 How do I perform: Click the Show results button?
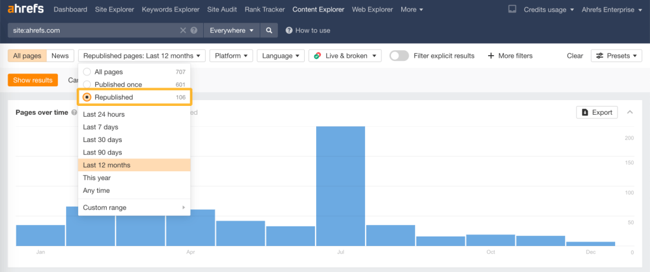coord(33,80)
